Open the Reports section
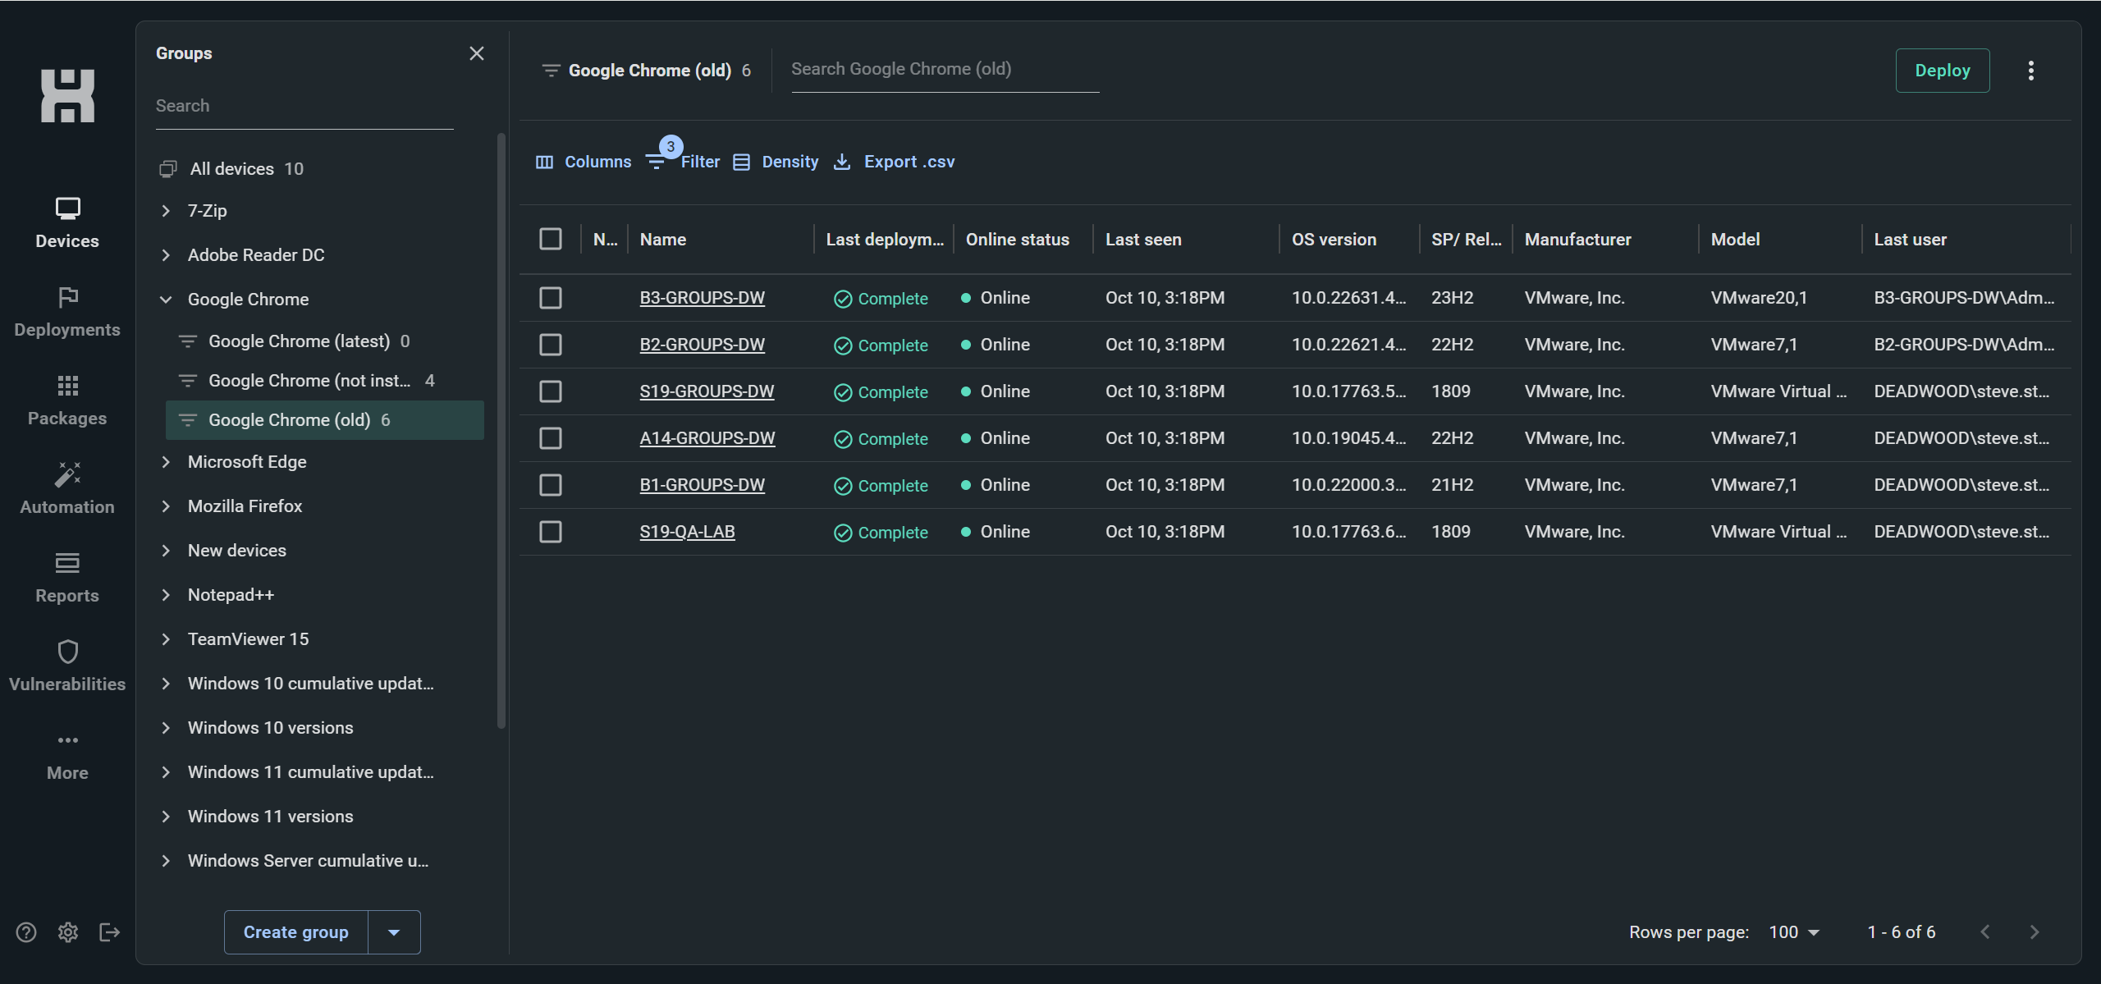The width and height of the screenshot is (2101, 984). coord(67,577)
